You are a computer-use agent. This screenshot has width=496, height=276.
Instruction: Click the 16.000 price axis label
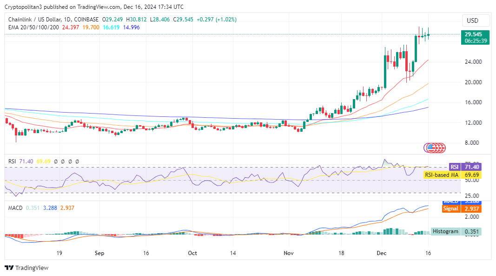tap(473, 102)
